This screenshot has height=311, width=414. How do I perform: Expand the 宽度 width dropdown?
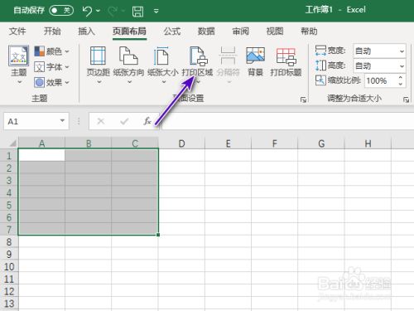[x=402, y=51]
